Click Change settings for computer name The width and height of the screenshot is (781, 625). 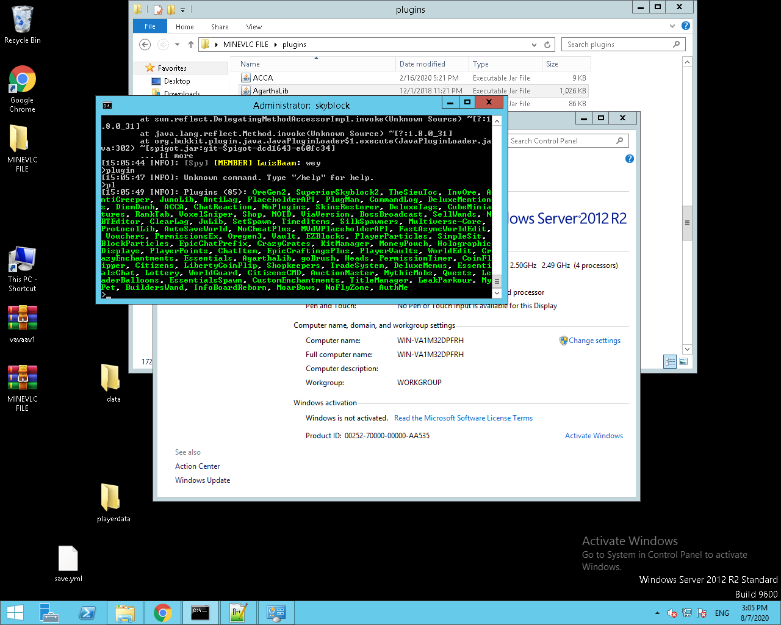click(594, 341)
